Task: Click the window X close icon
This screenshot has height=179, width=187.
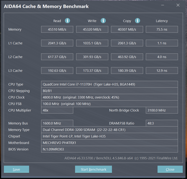Action: pos(178,5)
